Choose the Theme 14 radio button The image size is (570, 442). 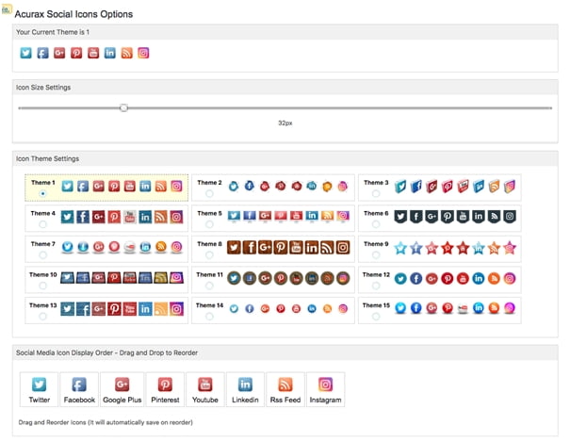209,317
